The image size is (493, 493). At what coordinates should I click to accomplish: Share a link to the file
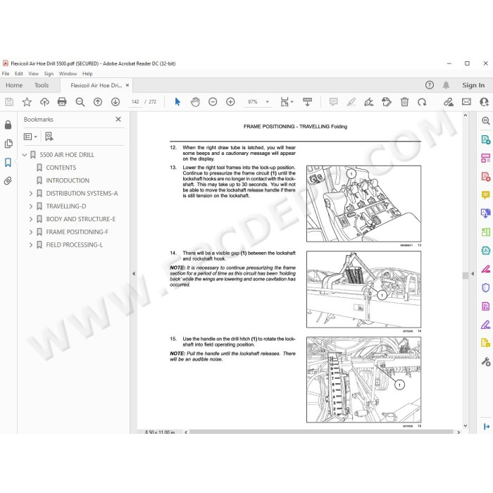[449, 102]
